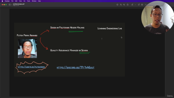Viewport: 174px width, 98px height.
Task: Click the zoom in magnifier icon
Action: coord(124,5)
